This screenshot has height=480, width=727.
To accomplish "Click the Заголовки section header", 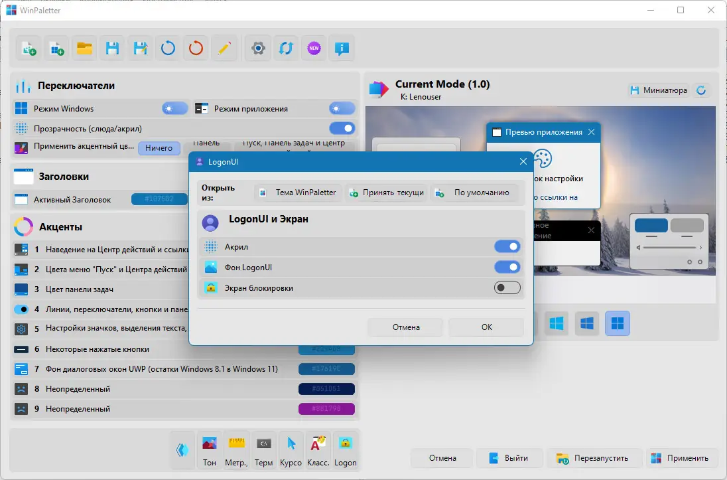I will tap(64, 177).
